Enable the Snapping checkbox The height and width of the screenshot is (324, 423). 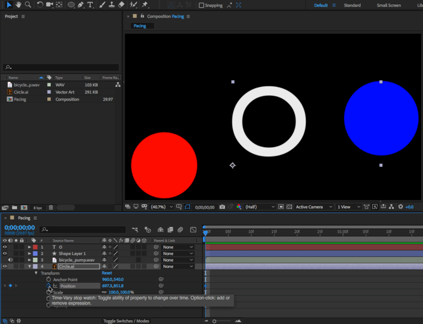201,5
